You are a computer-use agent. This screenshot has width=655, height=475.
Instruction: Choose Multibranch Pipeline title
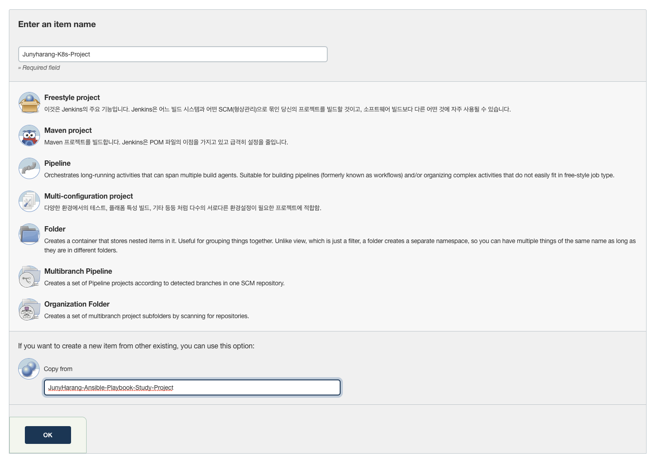pos(78,271)
